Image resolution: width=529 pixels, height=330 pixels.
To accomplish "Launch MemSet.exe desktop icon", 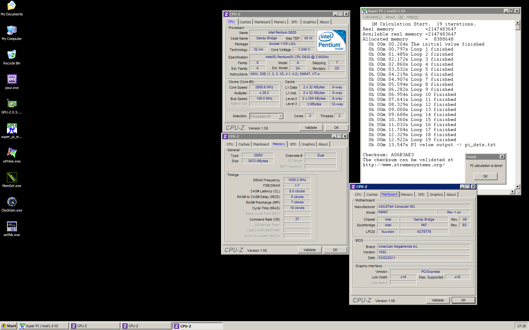I will 12,180.
